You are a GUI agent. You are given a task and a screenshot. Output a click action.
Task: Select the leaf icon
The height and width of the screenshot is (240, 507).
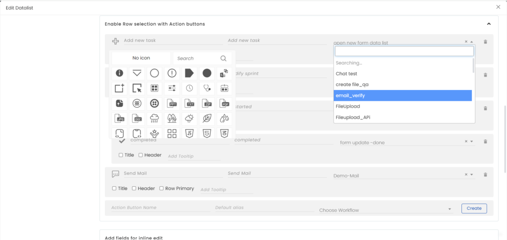point(207,119)
